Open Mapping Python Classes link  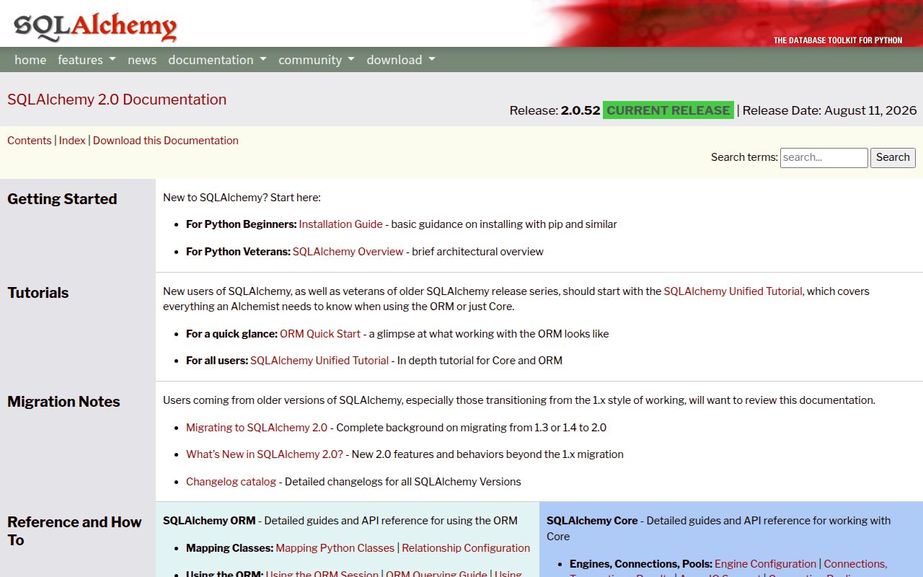[335, 548]
